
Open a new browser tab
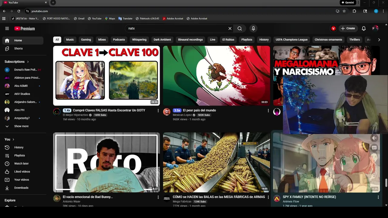click(x=53, y=2)
